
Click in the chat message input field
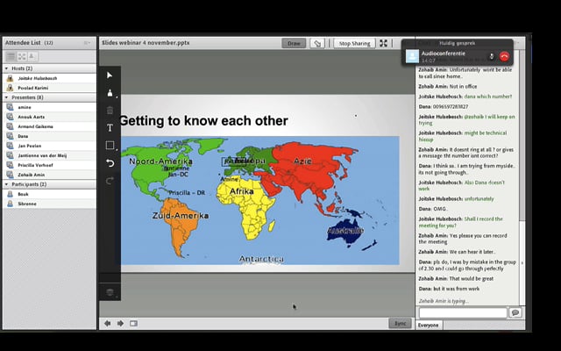point(463,312)
